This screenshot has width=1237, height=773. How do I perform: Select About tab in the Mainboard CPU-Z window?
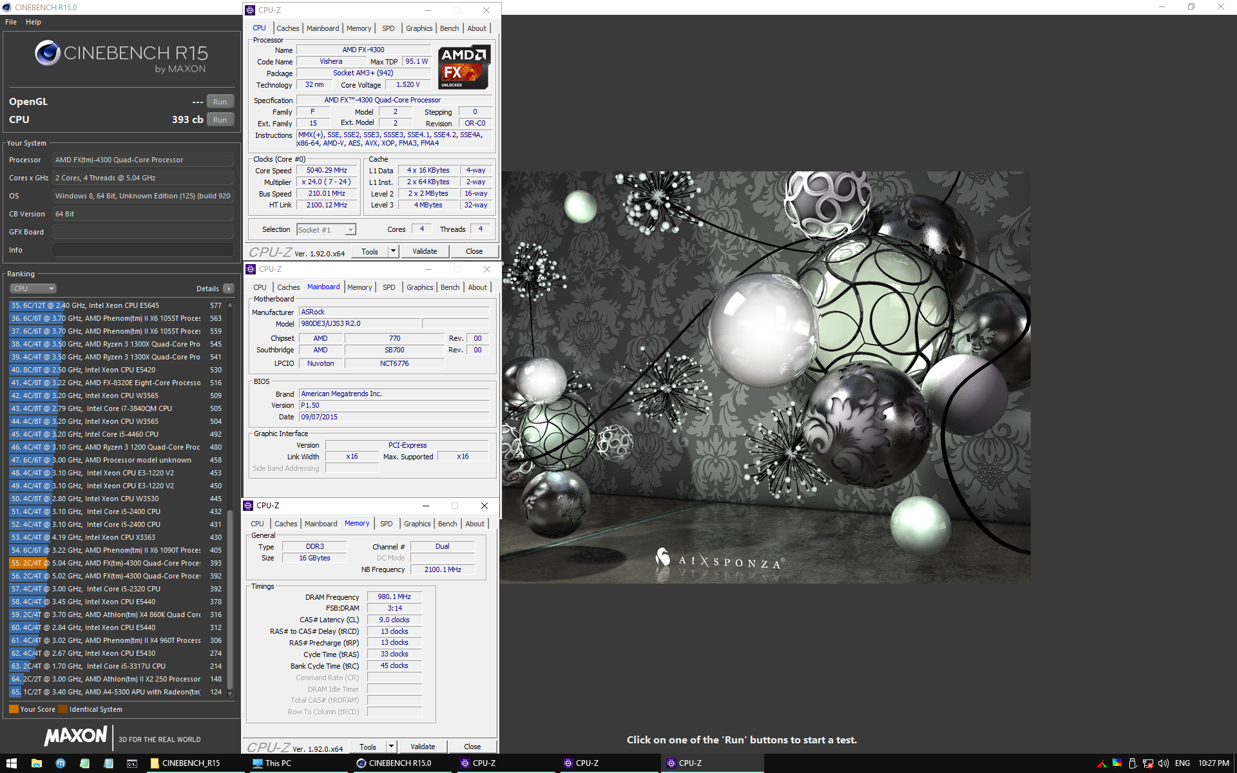point(477,287)
